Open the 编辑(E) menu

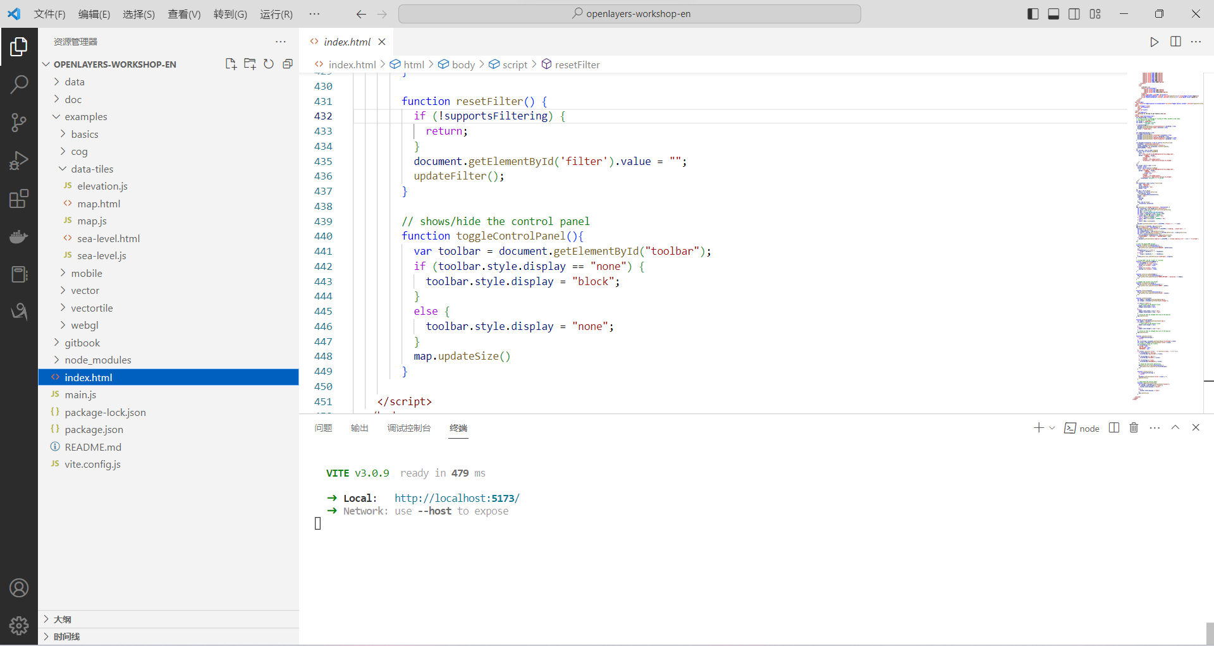coord(94,14)
